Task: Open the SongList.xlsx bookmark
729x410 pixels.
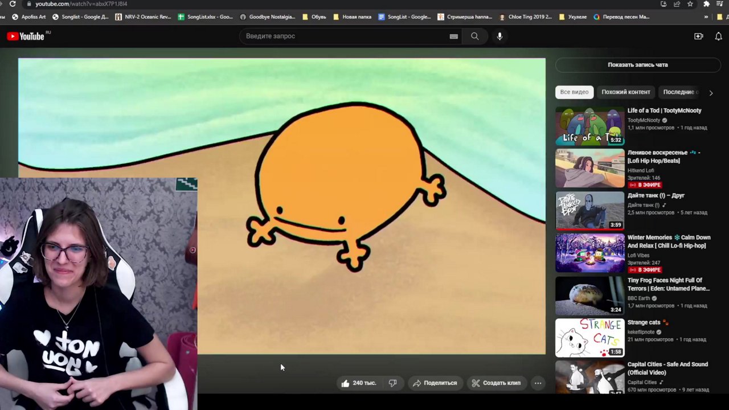Action: [x=205, y=17]
